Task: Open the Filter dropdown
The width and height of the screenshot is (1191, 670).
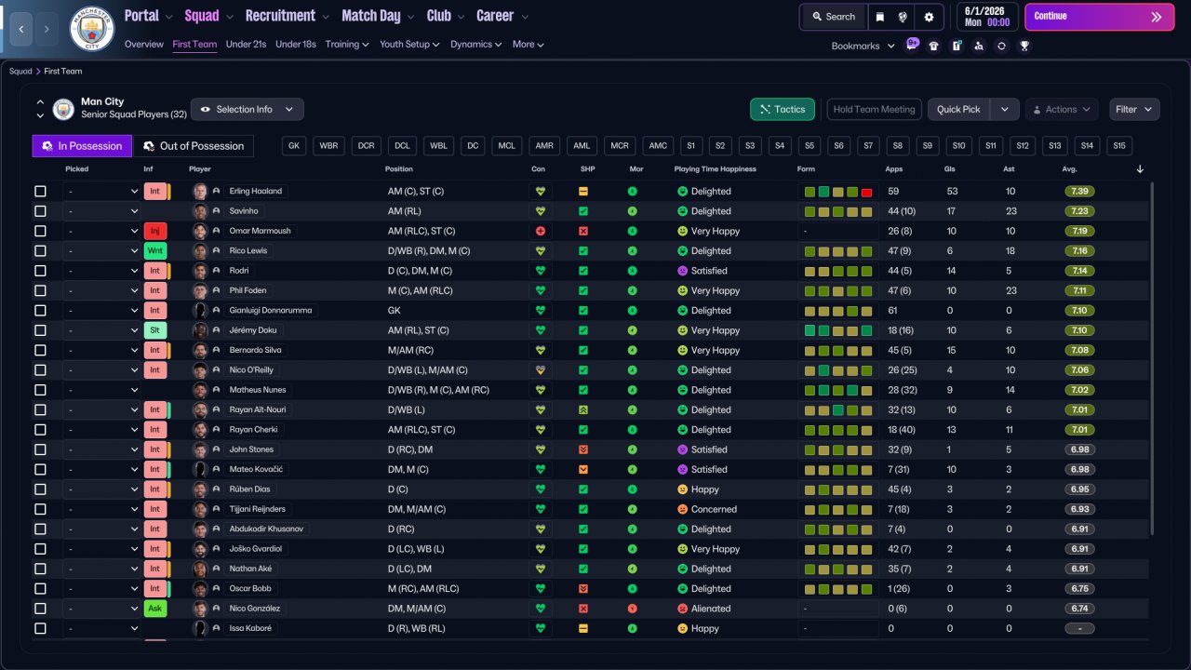Action: tap(1134, 110)
